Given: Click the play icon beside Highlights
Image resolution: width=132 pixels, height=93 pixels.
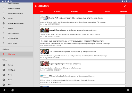Looking at the screenshot, I should pos(4,70).
